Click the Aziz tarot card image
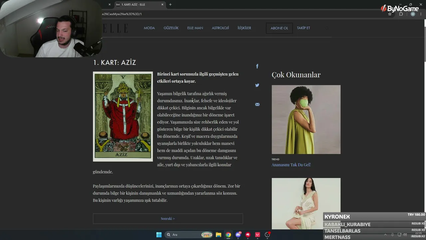Screen dimensions: 426x240 123,117
